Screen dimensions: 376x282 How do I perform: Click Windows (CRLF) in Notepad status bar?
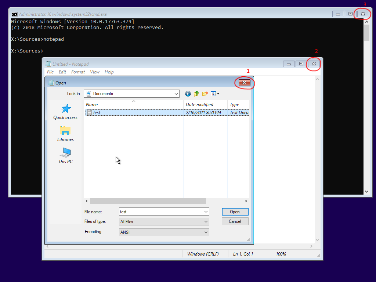203,254
